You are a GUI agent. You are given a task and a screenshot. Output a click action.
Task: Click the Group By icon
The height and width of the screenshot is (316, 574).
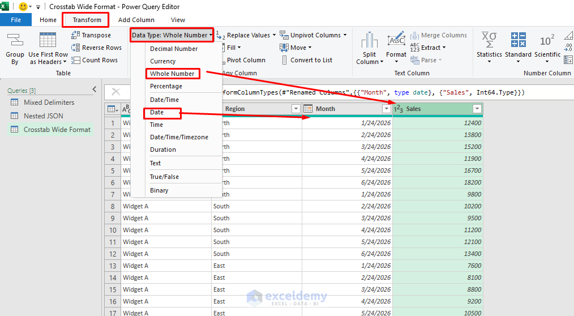(x=15, y=40)
